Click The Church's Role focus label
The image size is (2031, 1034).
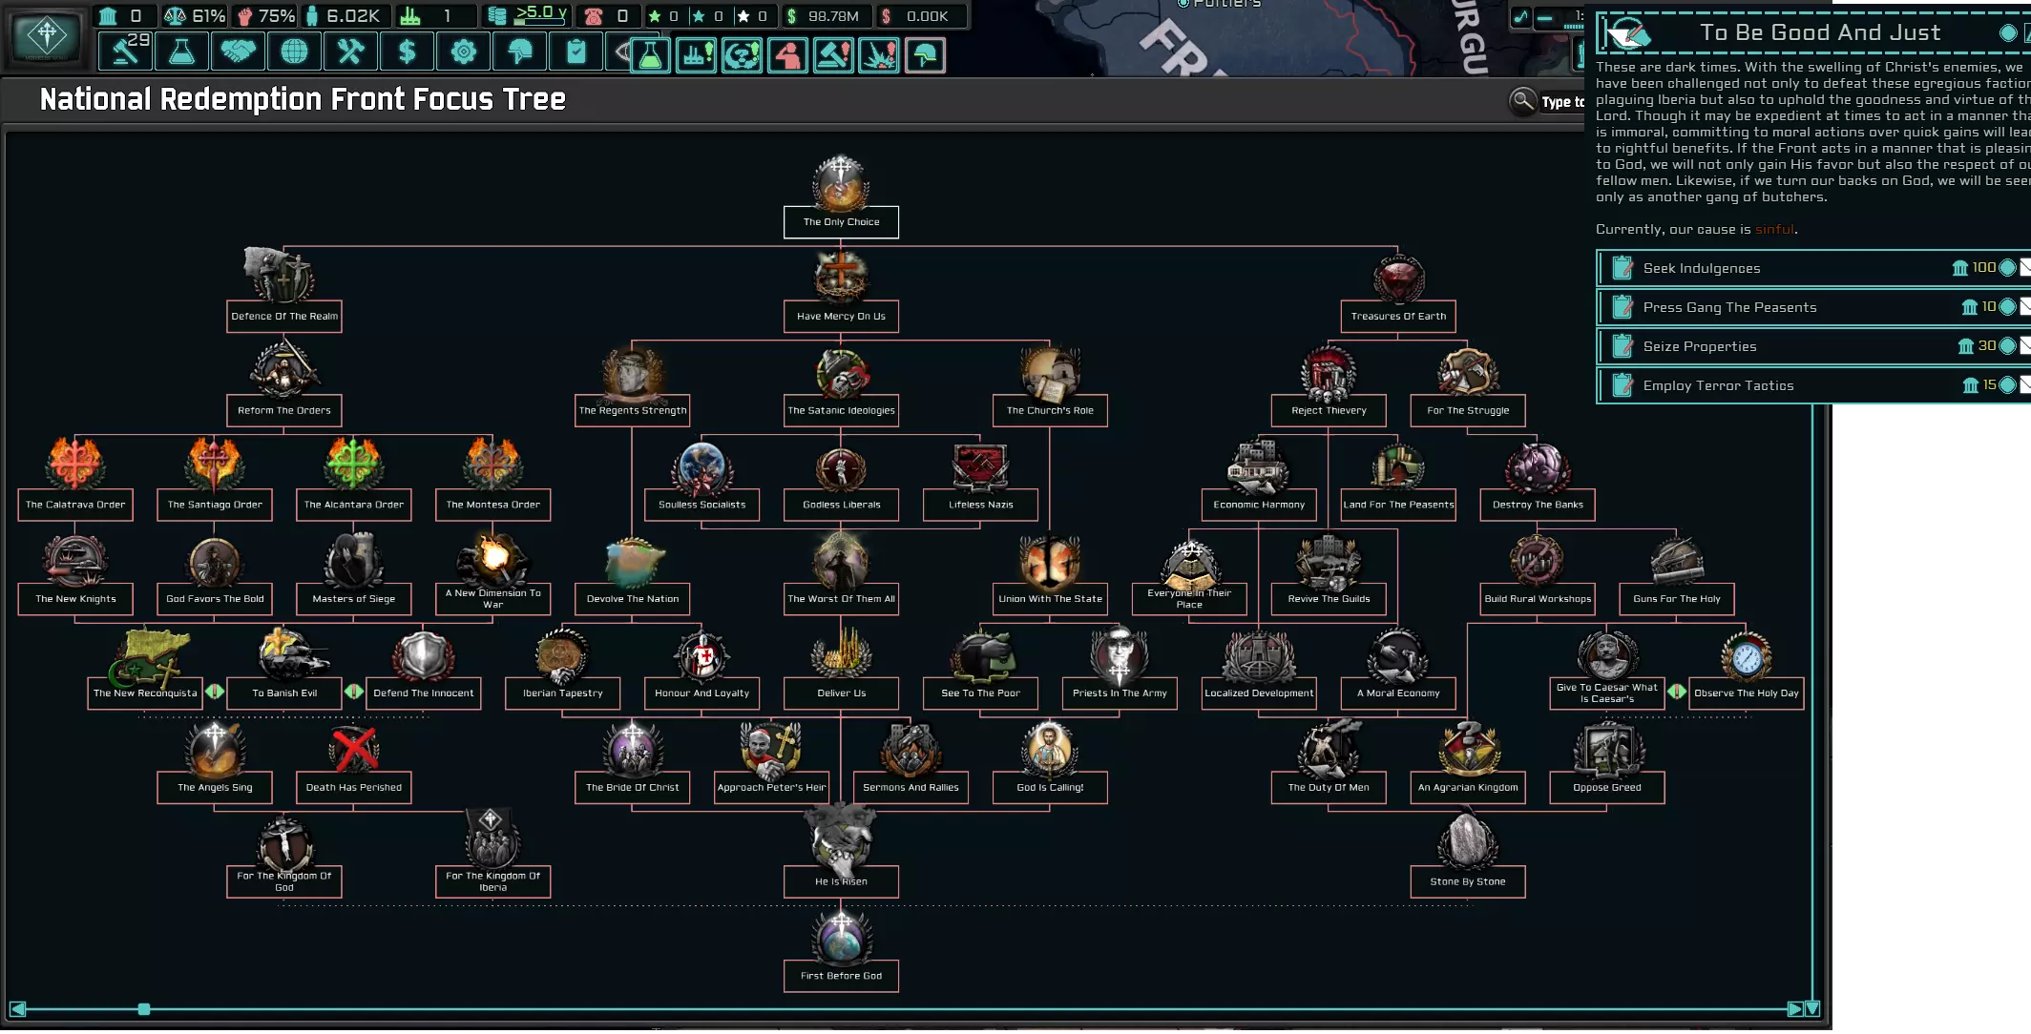click(1050, 410)
